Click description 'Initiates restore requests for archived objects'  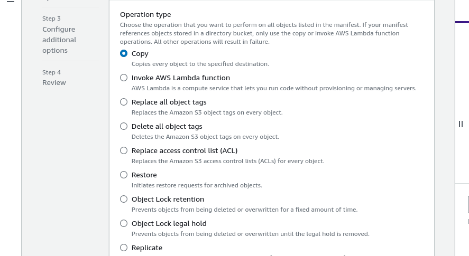tap(197, 185)
